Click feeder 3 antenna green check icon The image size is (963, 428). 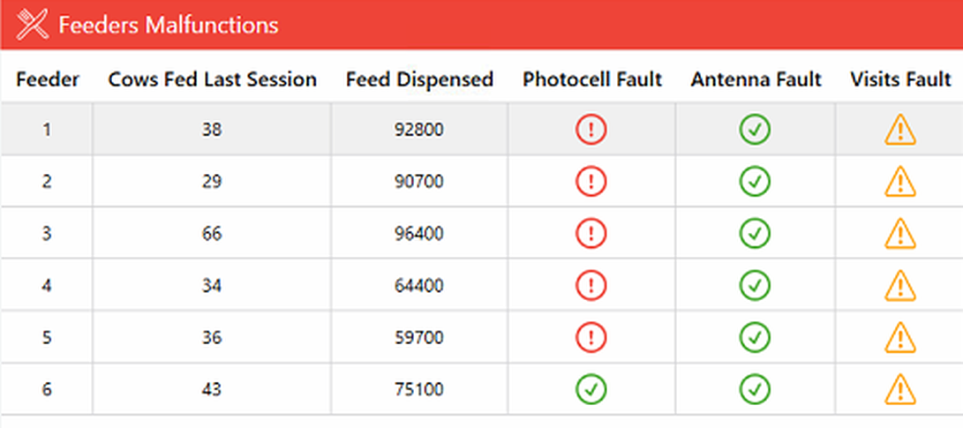point(755,234)
